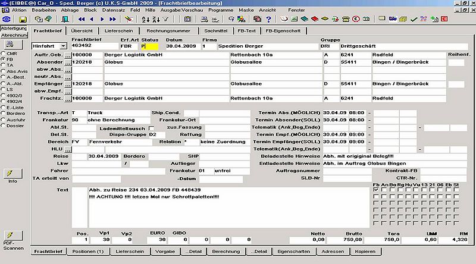This screenshot has height=264, width=476.
Task: Click the printer toolbar icon
Action: (204, 20)
